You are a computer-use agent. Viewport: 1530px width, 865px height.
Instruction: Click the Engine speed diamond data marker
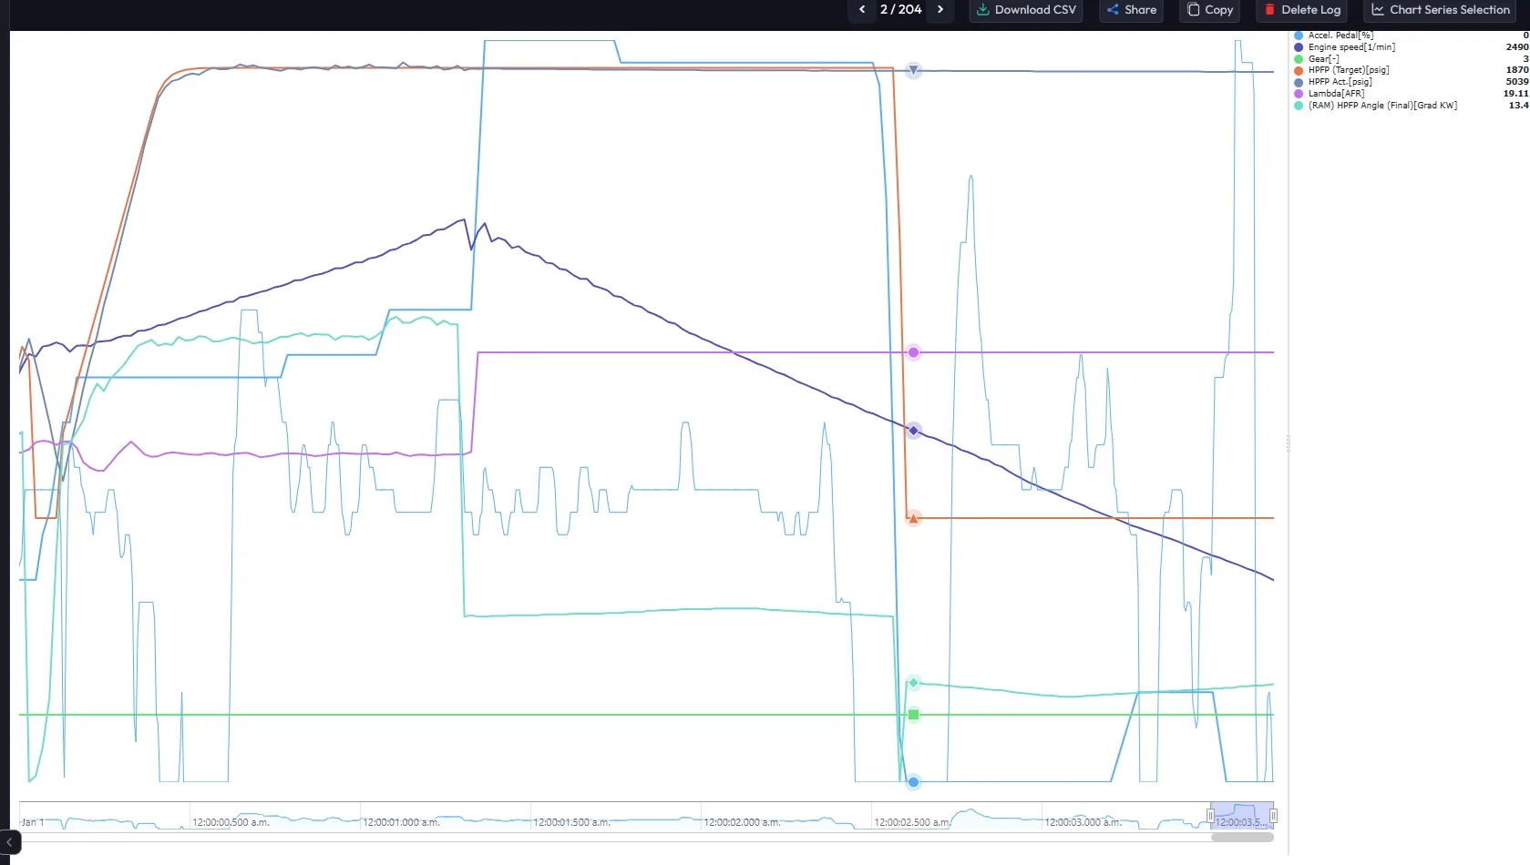[x=913, y=430]
